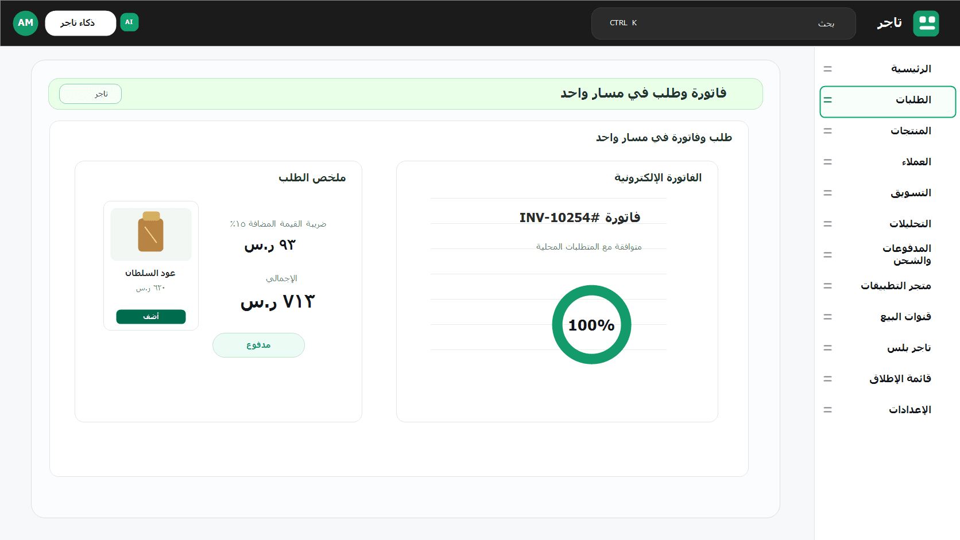Open العملاء section
The image size is (960, 540).
[888, 162]
